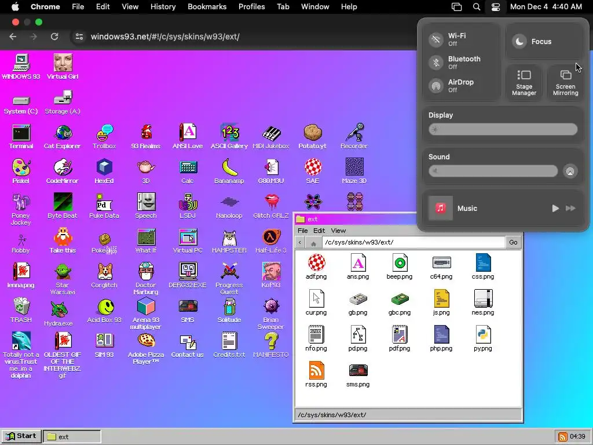Open the HAMPSTER icon
The image size is (593, 445).
(x=229, y=242)
